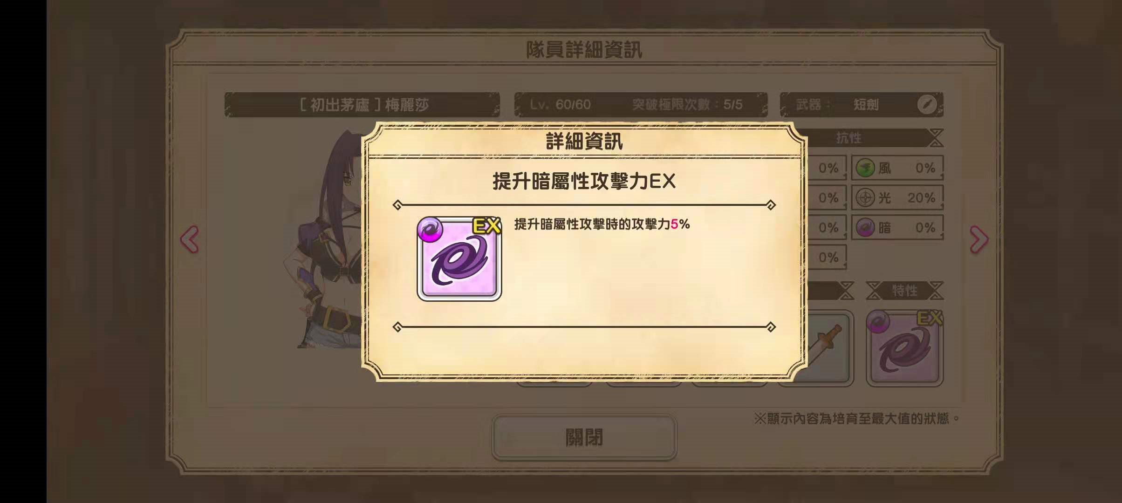Click the right pink arrow to see the next member
The width and height of the screenshot is (1122, 503).
(978, 239)
